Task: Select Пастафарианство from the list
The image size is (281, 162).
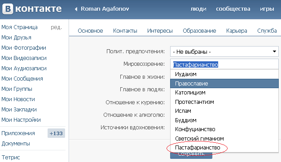Action: click(224, 148)
